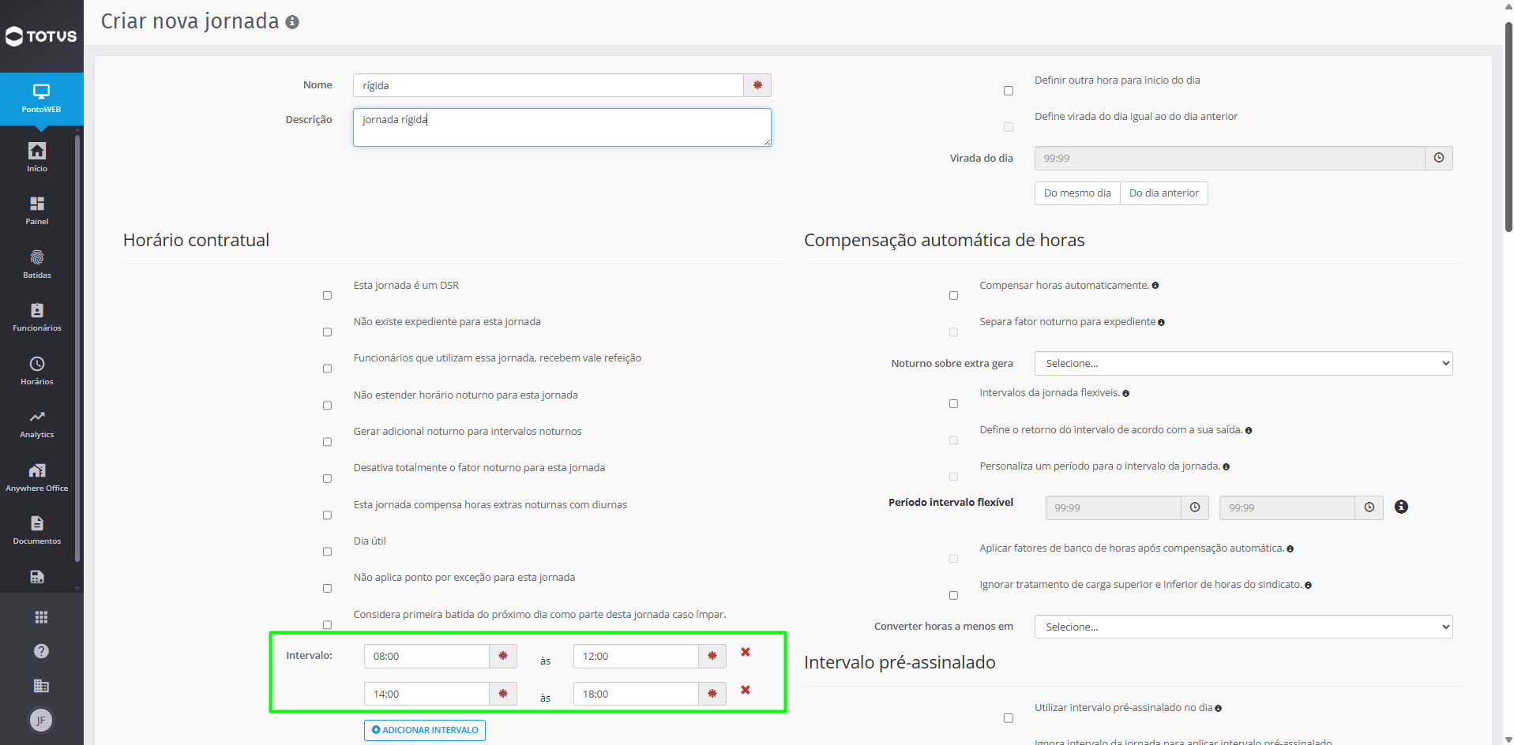
Task: Click the apps grid icon in sidebar
Action: coord(41,617)
